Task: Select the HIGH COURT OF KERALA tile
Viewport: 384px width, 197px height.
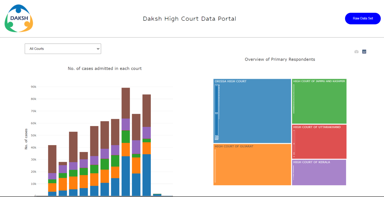Action: tap(319, 173)
